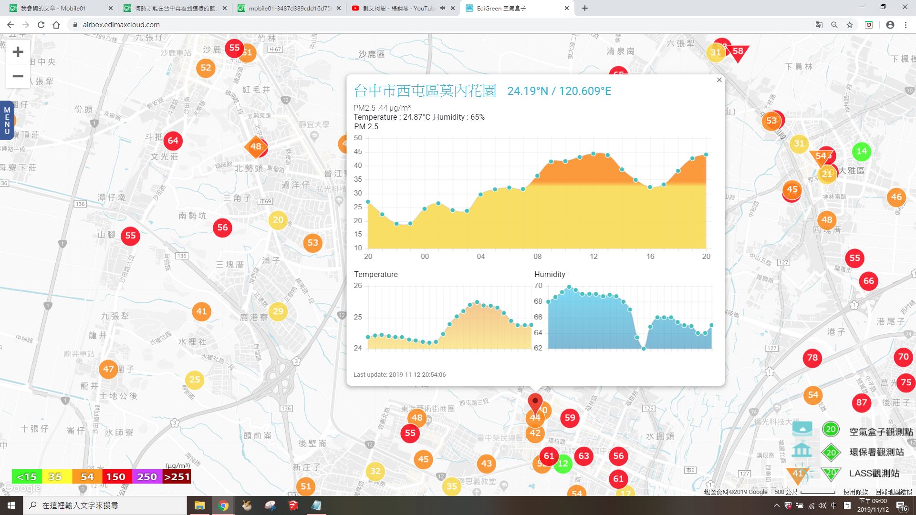Click PM2.5 chart peak point at 12

point(593,154)
